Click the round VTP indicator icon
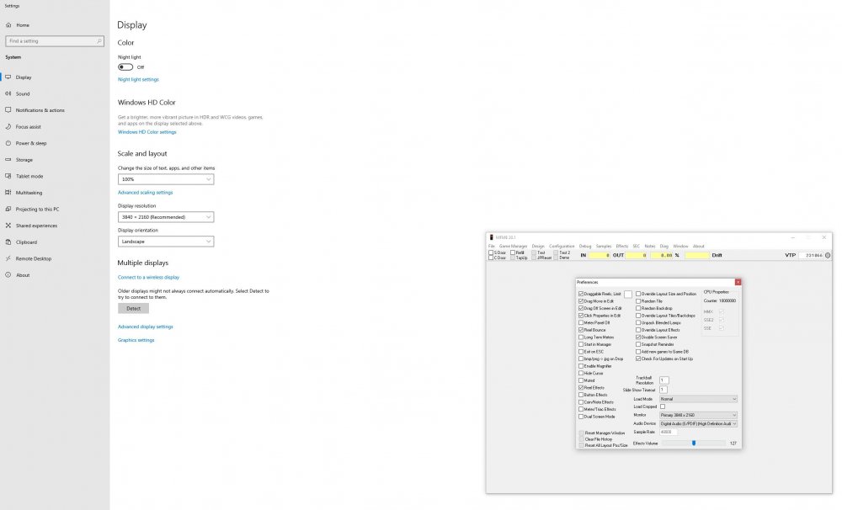This screenshot has width=842, height=510. tap(827, 255)
